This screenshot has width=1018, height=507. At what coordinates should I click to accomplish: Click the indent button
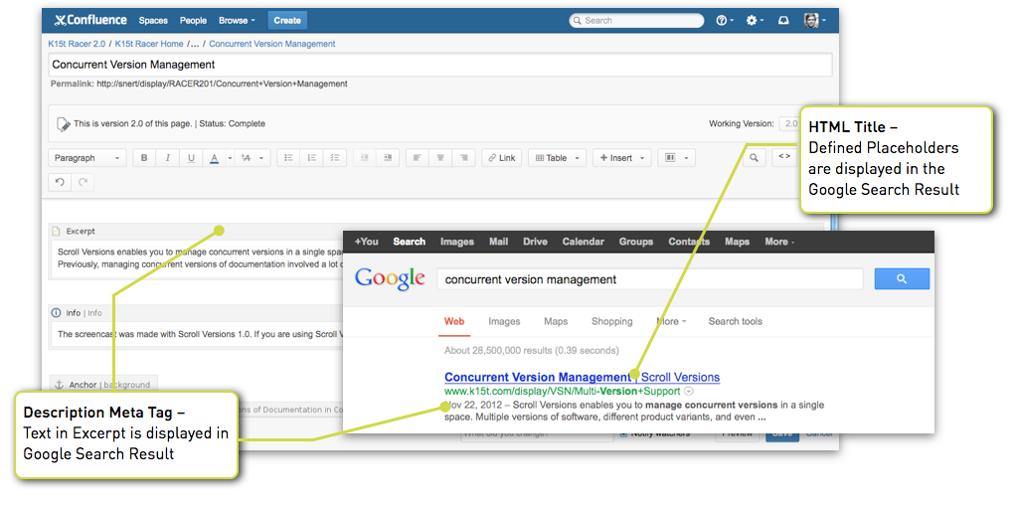click(389, 158)
